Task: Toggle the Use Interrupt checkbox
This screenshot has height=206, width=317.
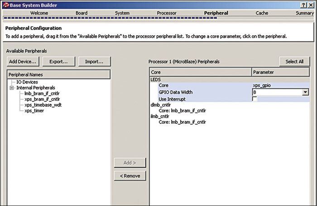Action: pyautogui.click(x=255, y=99)
